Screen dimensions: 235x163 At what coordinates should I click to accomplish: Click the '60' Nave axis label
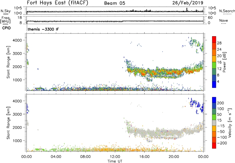210,18
